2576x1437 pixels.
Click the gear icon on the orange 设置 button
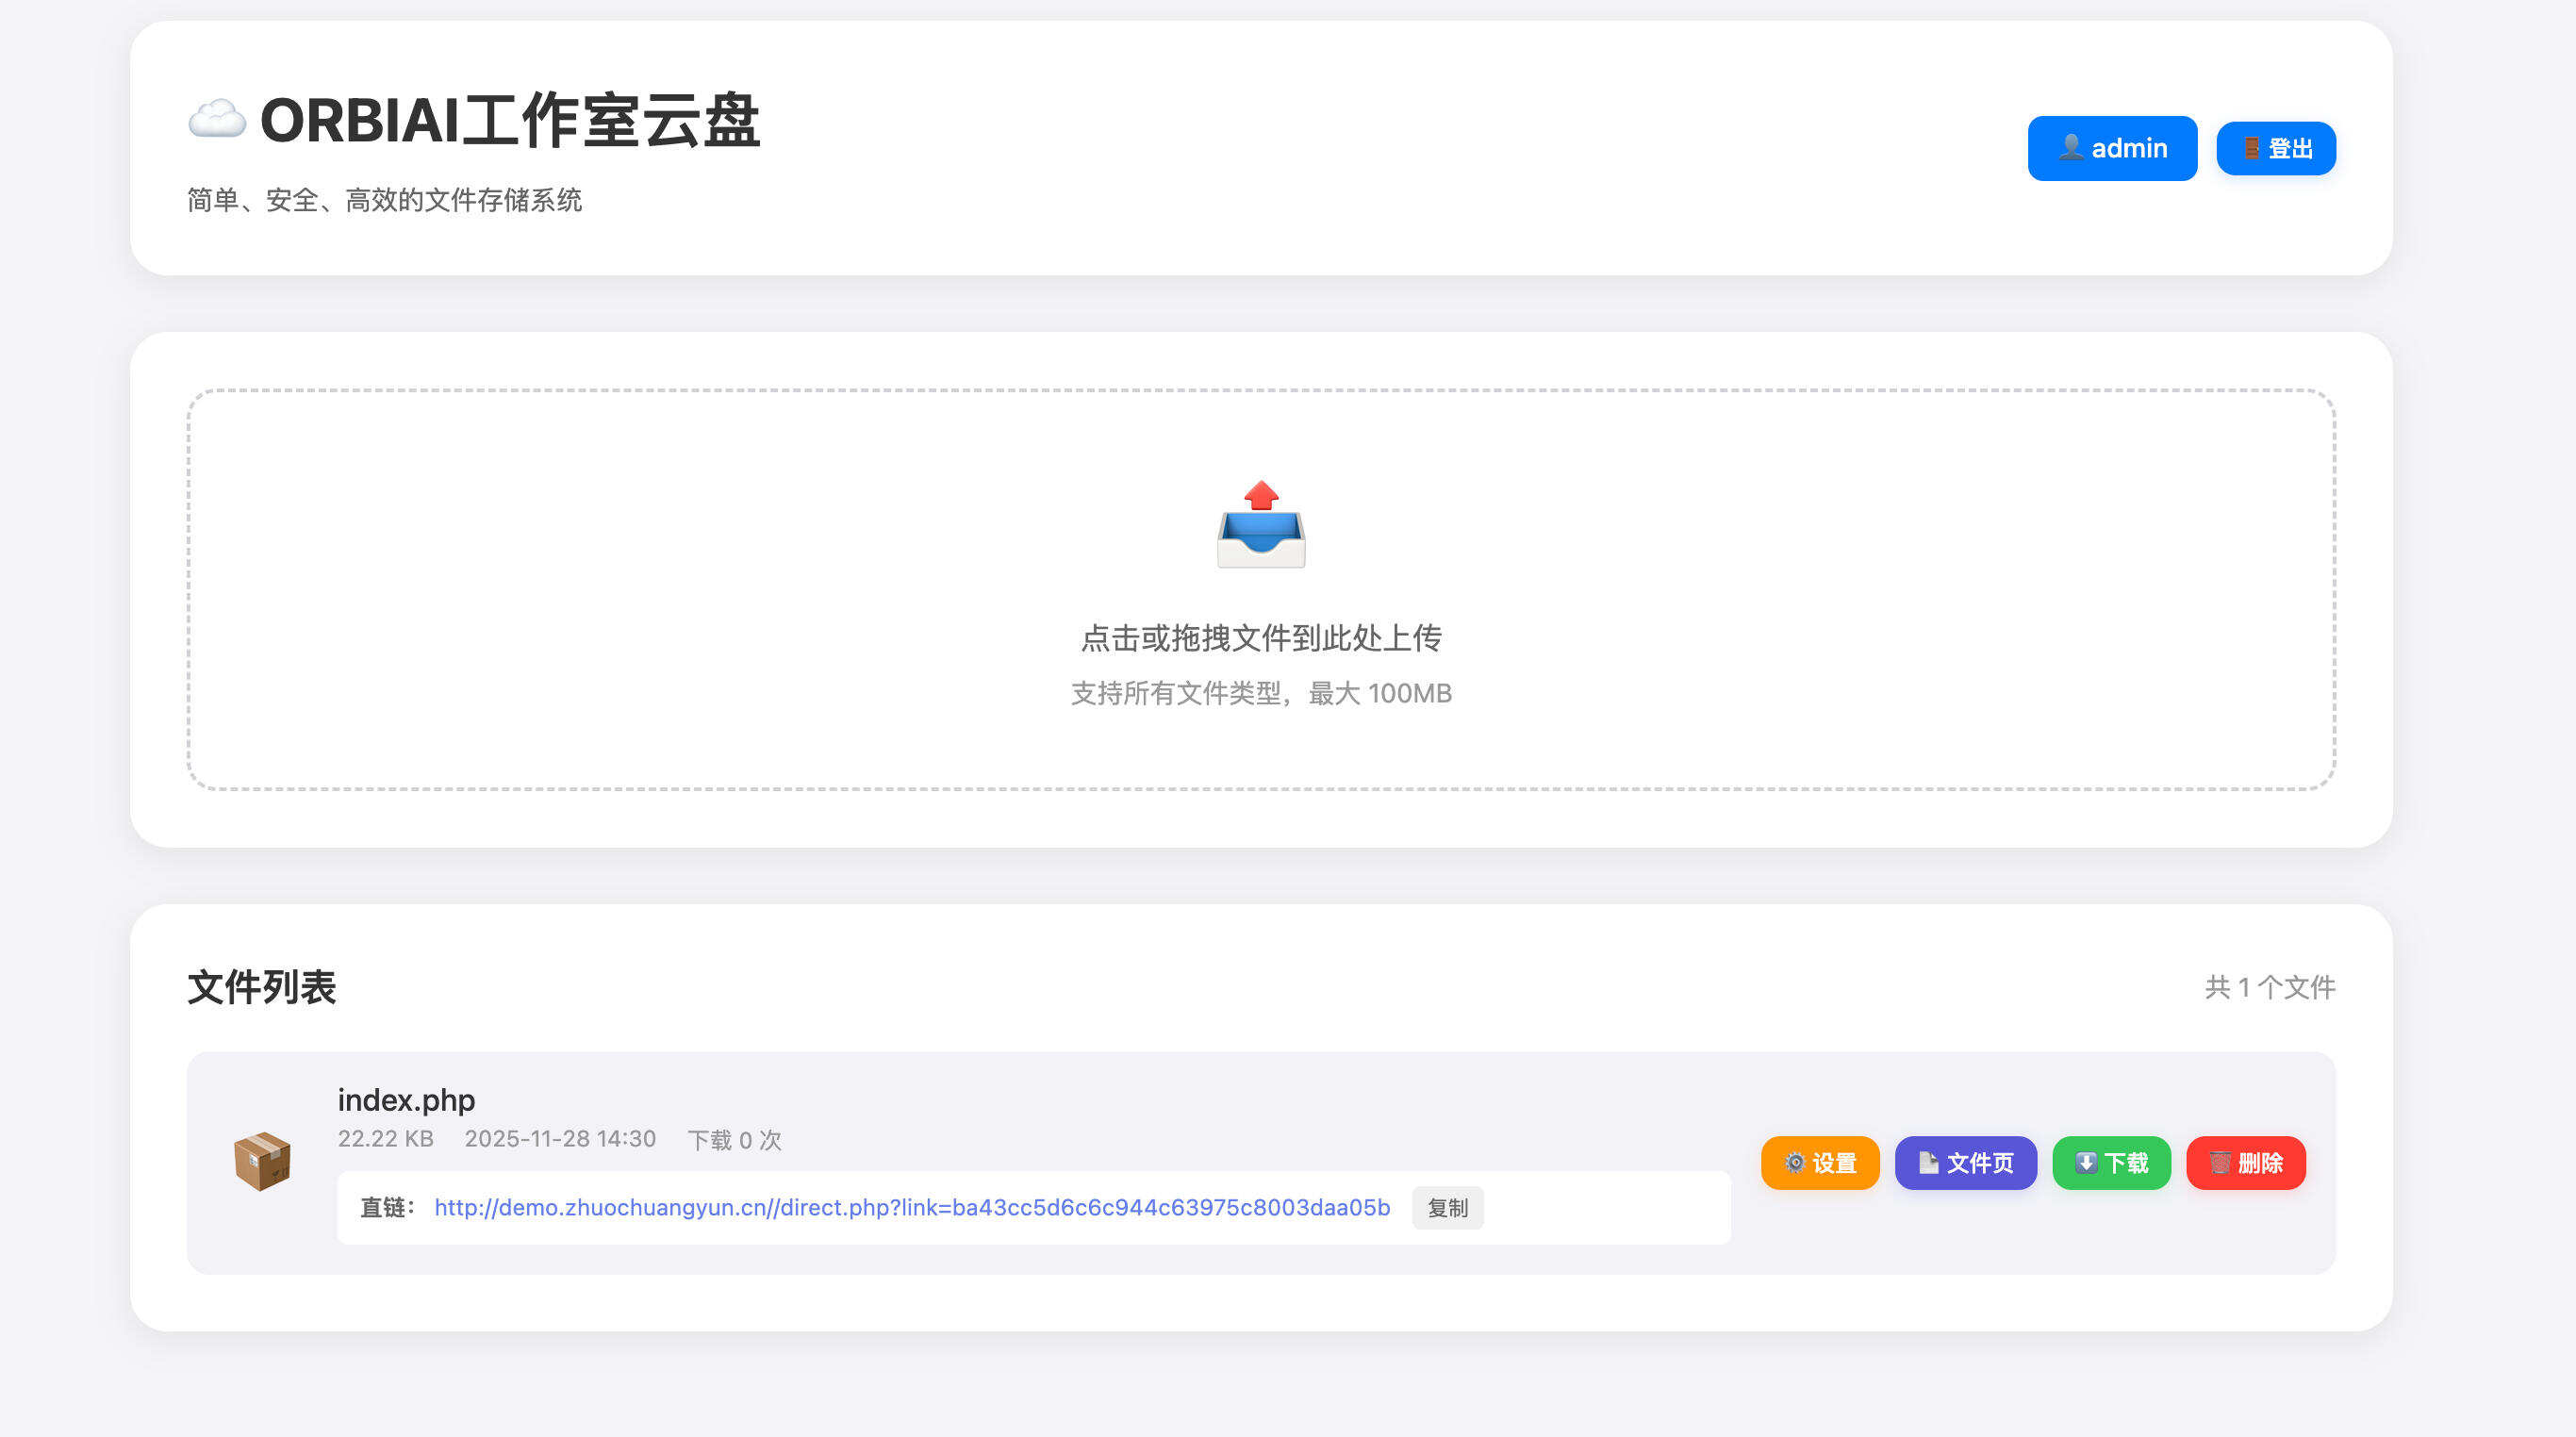click(1793, 1163)
